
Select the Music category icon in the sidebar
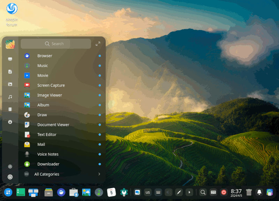pyautogui.click(x=10, y=97)
